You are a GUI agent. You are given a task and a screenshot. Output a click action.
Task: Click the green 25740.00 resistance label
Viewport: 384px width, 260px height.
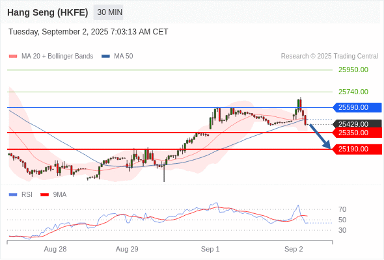pos(353,92)
